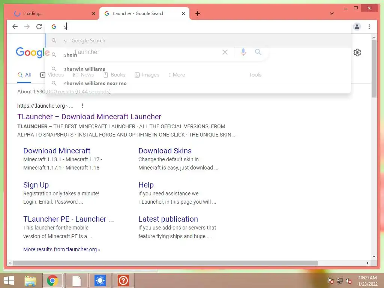384x288 pixels.
Task: Open the Help sitelink
Action: point(146,185)
